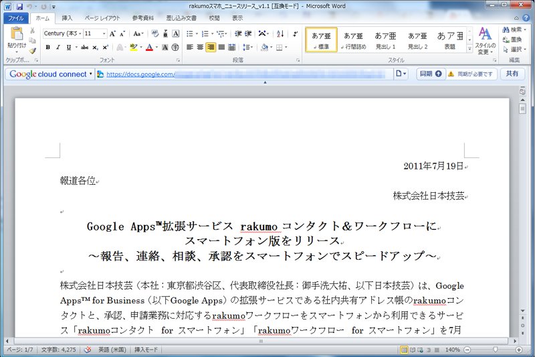Click the 共有 (Share) button
Viewport: 535px width, 357px height.
pos(512,74)
